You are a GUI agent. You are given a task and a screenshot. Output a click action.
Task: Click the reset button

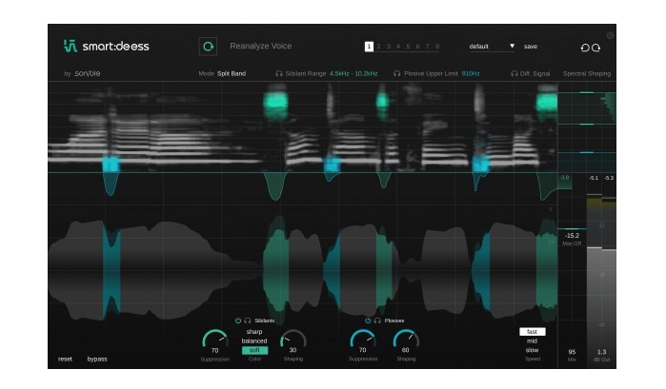point(65,360)
